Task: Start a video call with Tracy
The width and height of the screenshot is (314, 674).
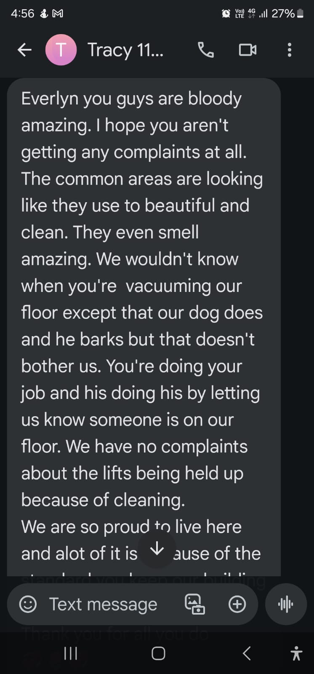Action: pos(247,50)
